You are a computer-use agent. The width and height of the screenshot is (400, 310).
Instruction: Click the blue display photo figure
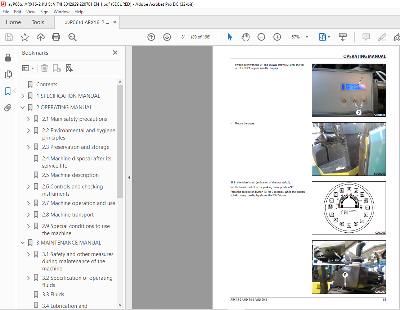(x=349, y=90)
